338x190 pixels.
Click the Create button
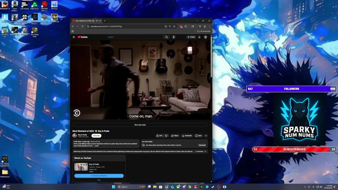point(191,37)
